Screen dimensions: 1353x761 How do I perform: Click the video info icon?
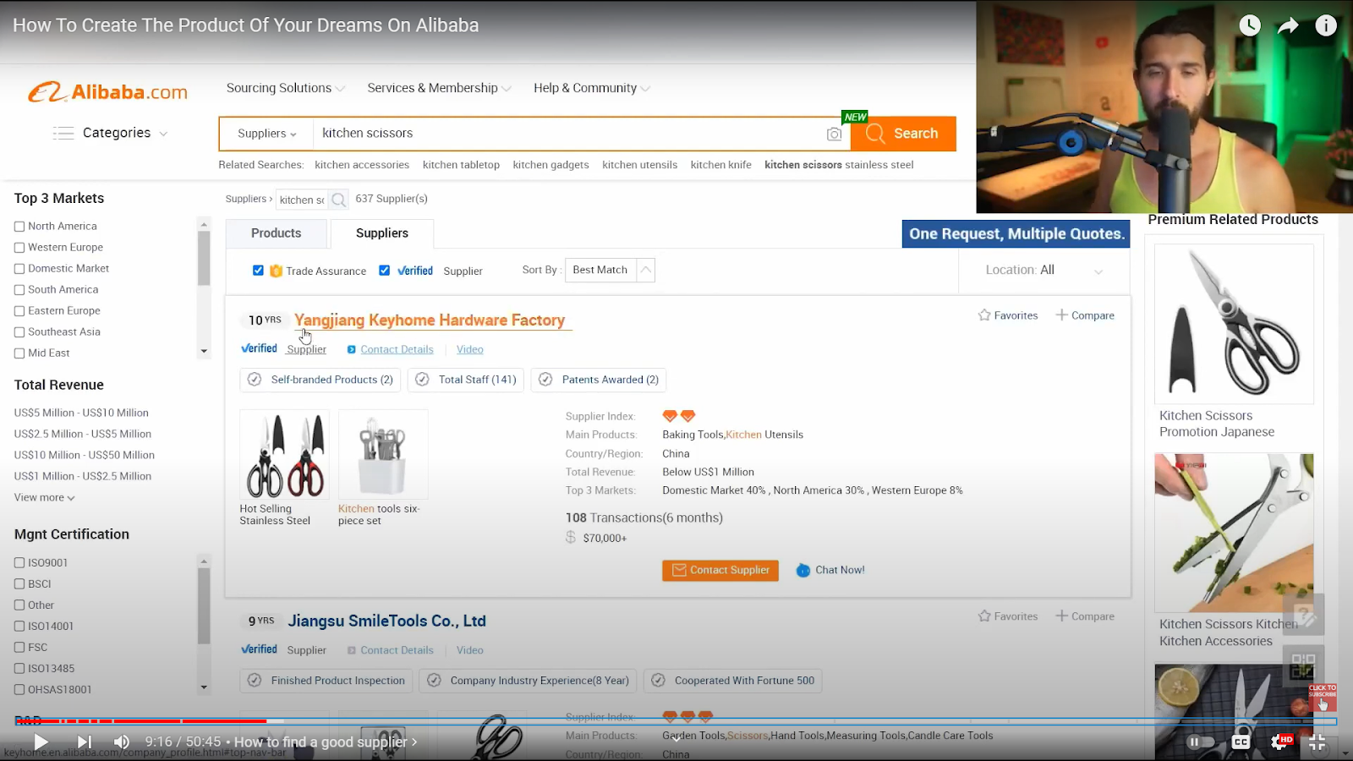click(1326, 25)
